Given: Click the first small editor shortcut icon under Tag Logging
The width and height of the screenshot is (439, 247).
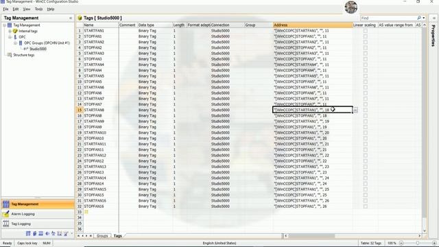Looking at the screenshot, I should click(28, 233).
